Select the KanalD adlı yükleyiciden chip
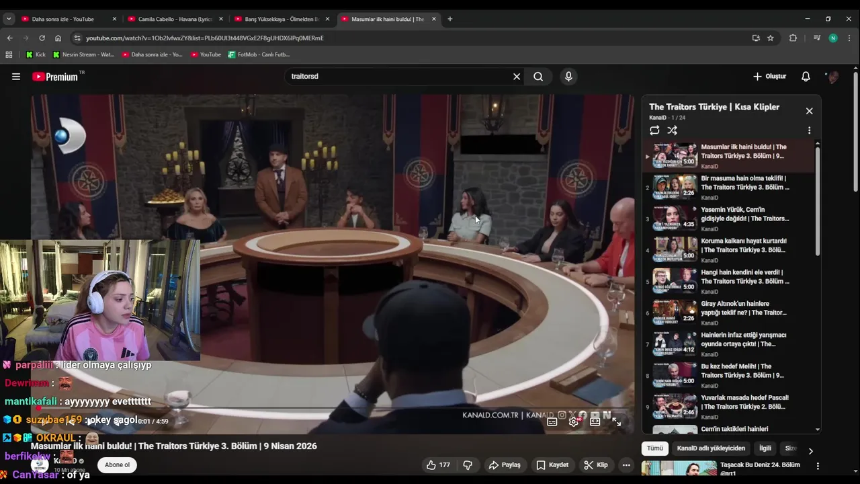The image size is (860, 484). (x=711, y=448)
